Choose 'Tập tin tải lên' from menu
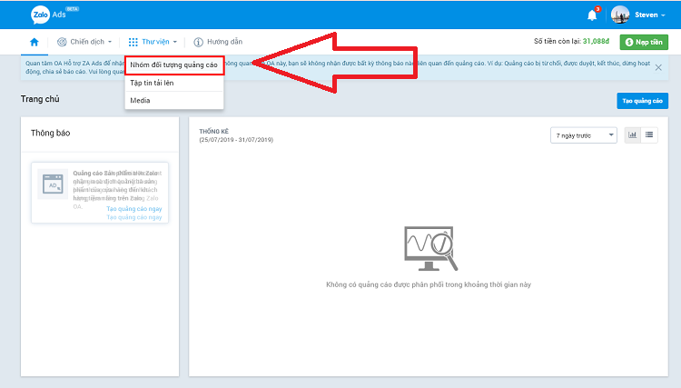Viewport: 681px width, 388px height. (x=152, y=83)
